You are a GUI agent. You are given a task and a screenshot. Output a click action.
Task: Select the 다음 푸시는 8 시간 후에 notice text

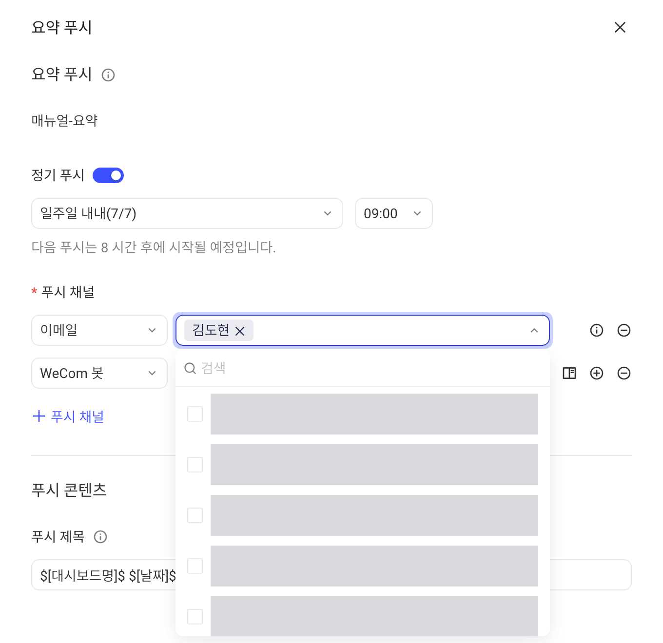pyautogui.click(x=154, y=247)
